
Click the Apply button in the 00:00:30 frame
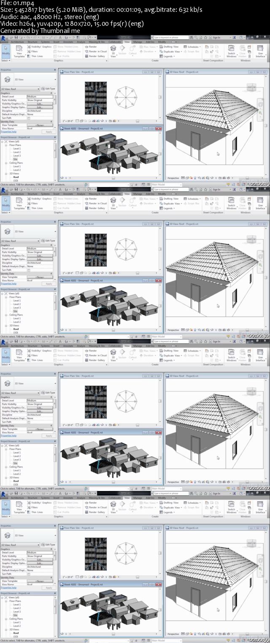pos(49,284)
